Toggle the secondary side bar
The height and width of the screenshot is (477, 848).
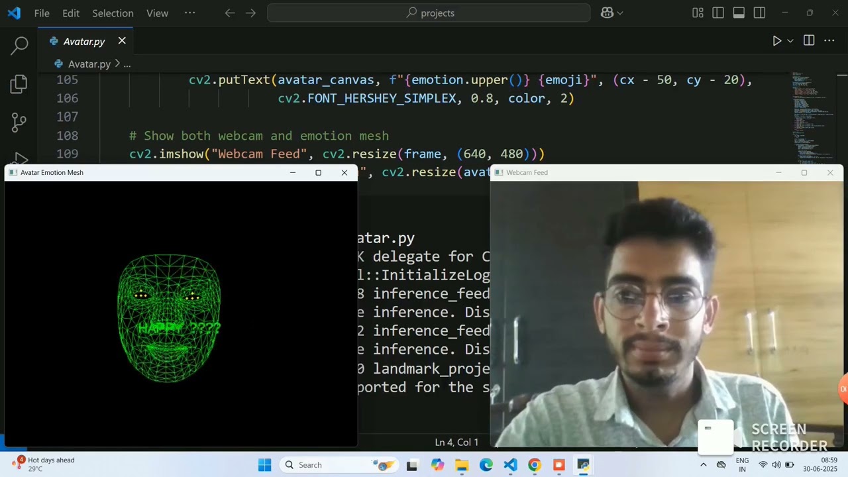(x=759, y=13)
